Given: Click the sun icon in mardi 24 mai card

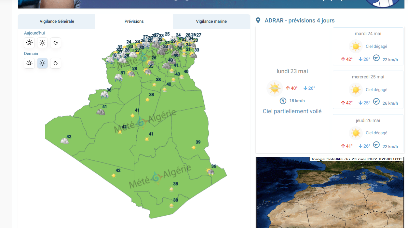Looking at the screenshot, I should pyautogui.click(x=356, y=47).
